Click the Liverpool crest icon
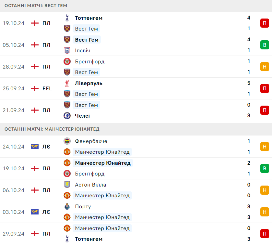 [67, 83]
